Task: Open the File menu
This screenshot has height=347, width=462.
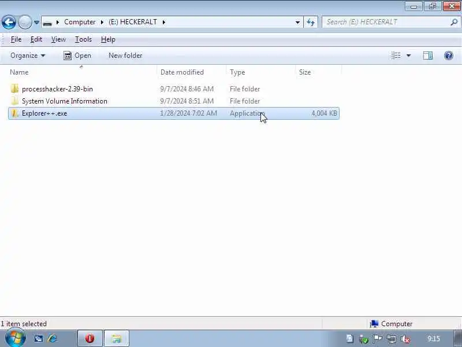Action: tap(16, 39)
